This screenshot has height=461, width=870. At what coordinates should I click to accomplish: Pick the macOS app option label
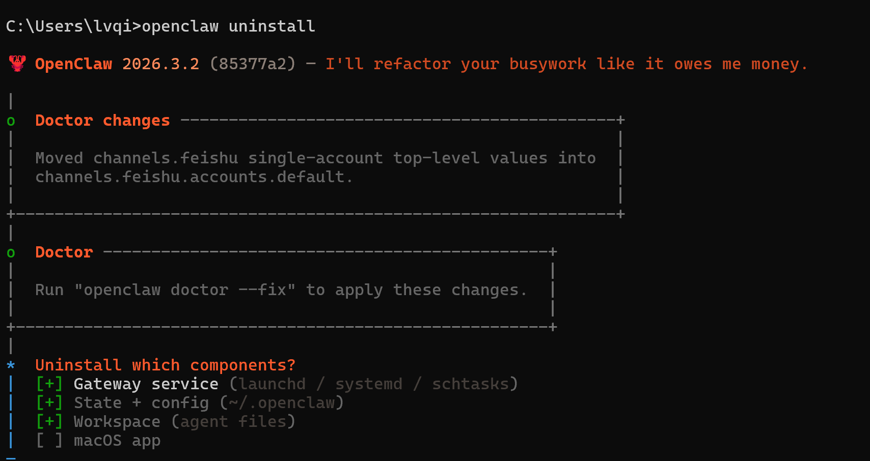pos(117,441)
